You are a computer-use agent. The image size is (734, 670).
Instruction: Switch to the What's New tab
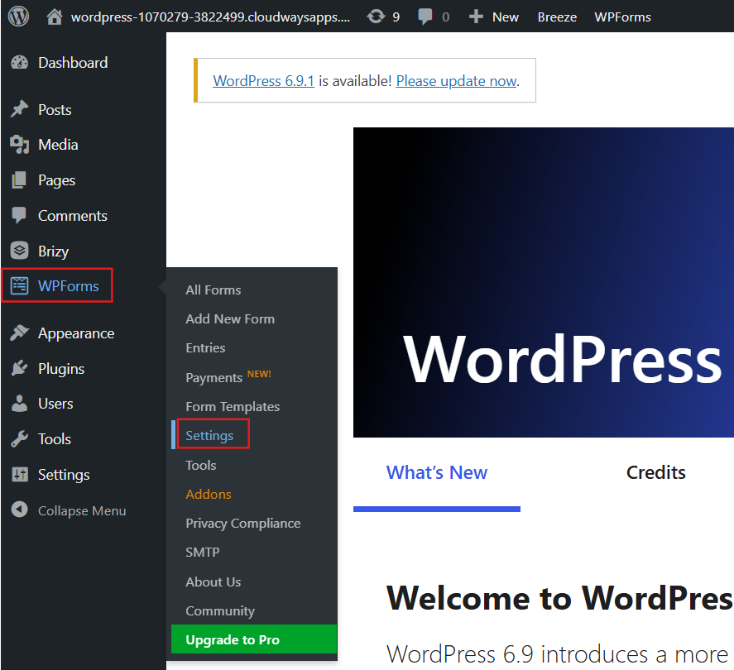point(437,472)
